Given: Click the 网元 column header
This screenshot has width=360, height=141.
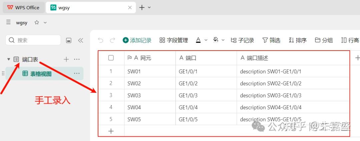Looking at the screenshot, I should 150,58.
